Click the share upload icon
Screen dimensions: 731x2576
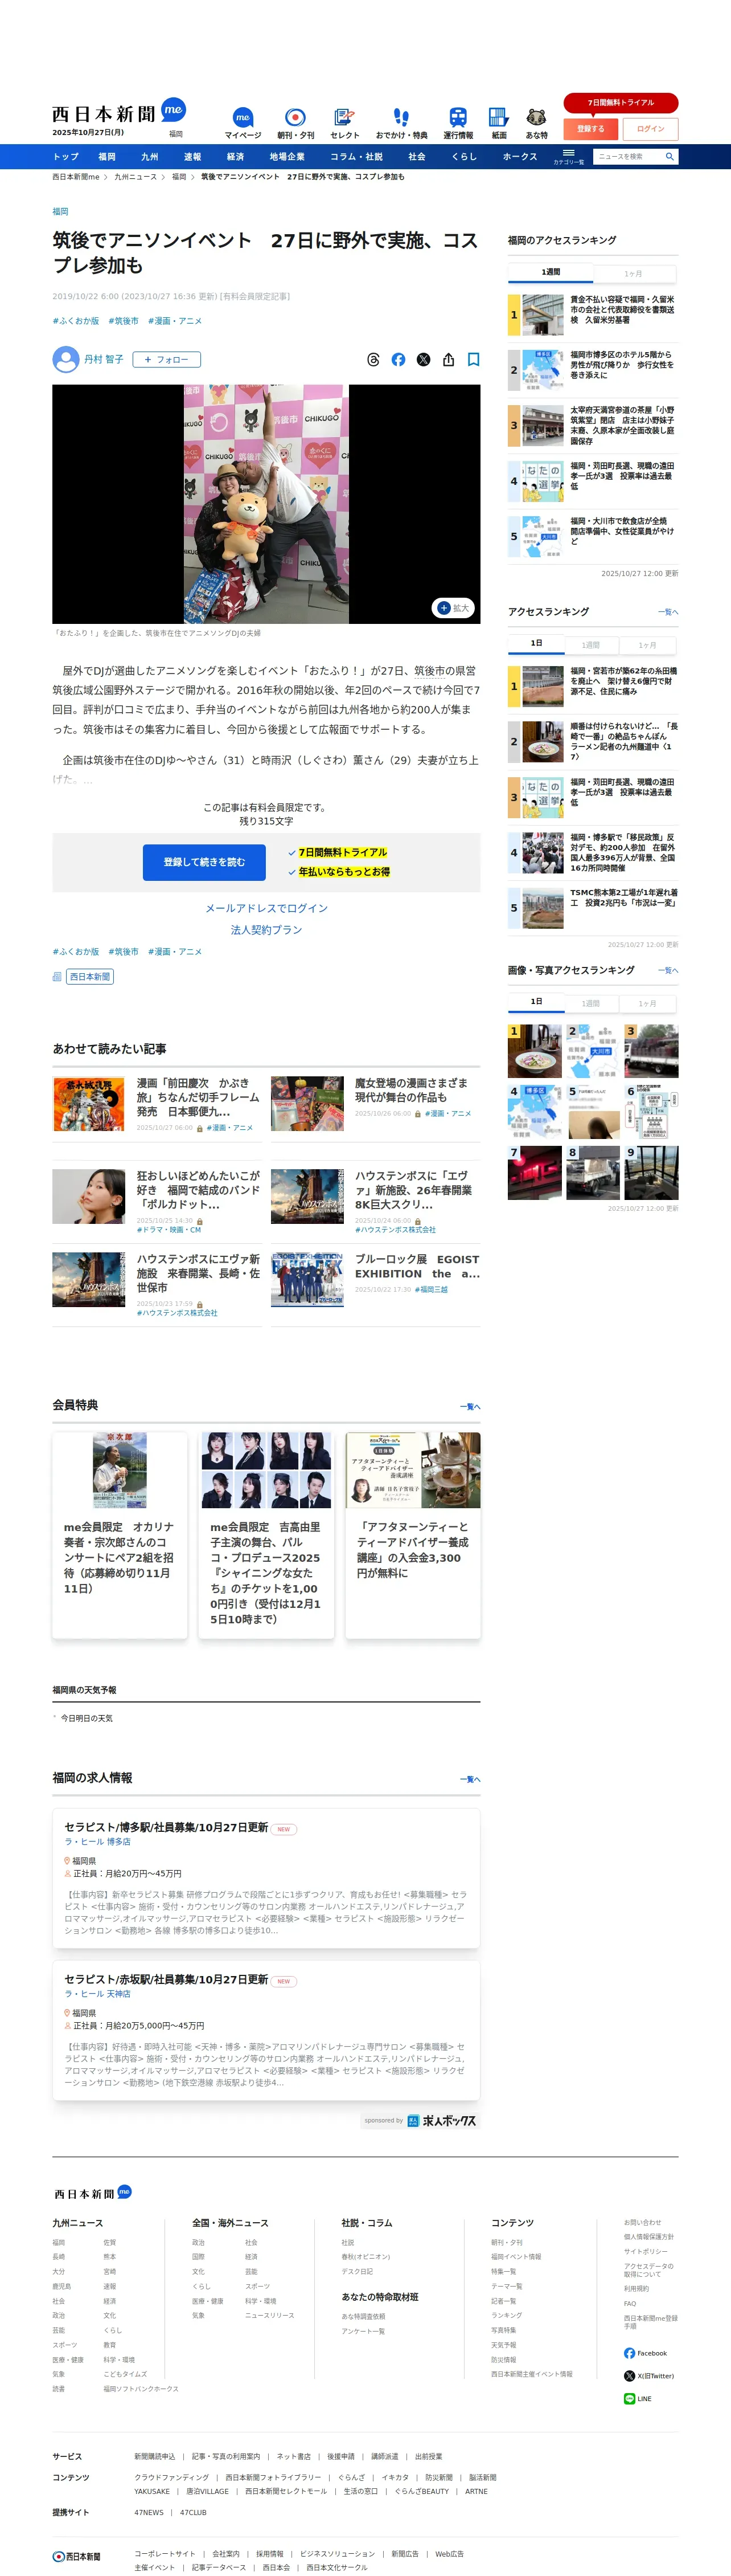coord(449,359)
